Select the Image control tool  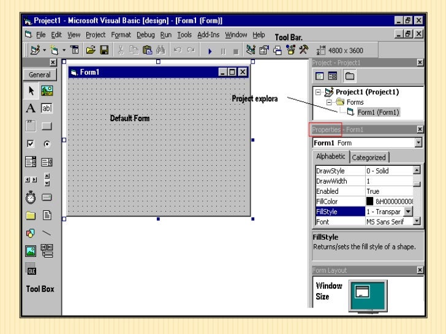pos(31,251)
